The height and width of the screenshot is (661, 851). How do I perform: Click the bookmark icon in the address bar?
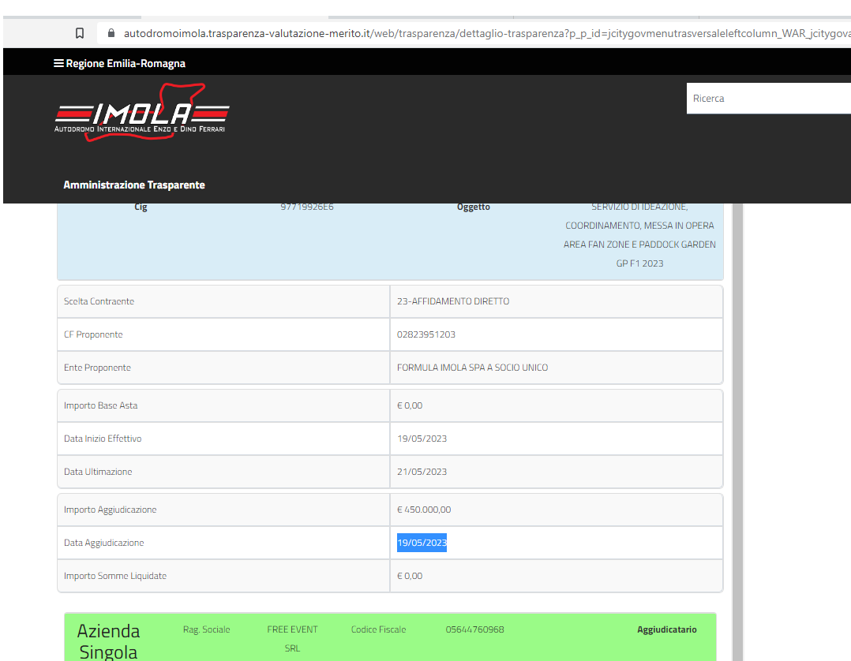(80, 33)
